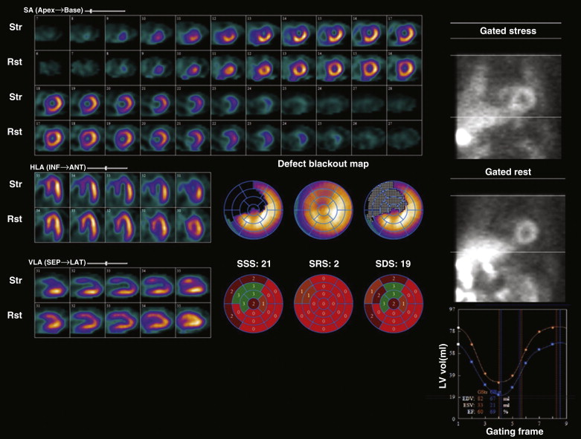This screenshot has width=581, height=439.
Task: Click the middle defect blackout polar map
Action: pos(323,211)
